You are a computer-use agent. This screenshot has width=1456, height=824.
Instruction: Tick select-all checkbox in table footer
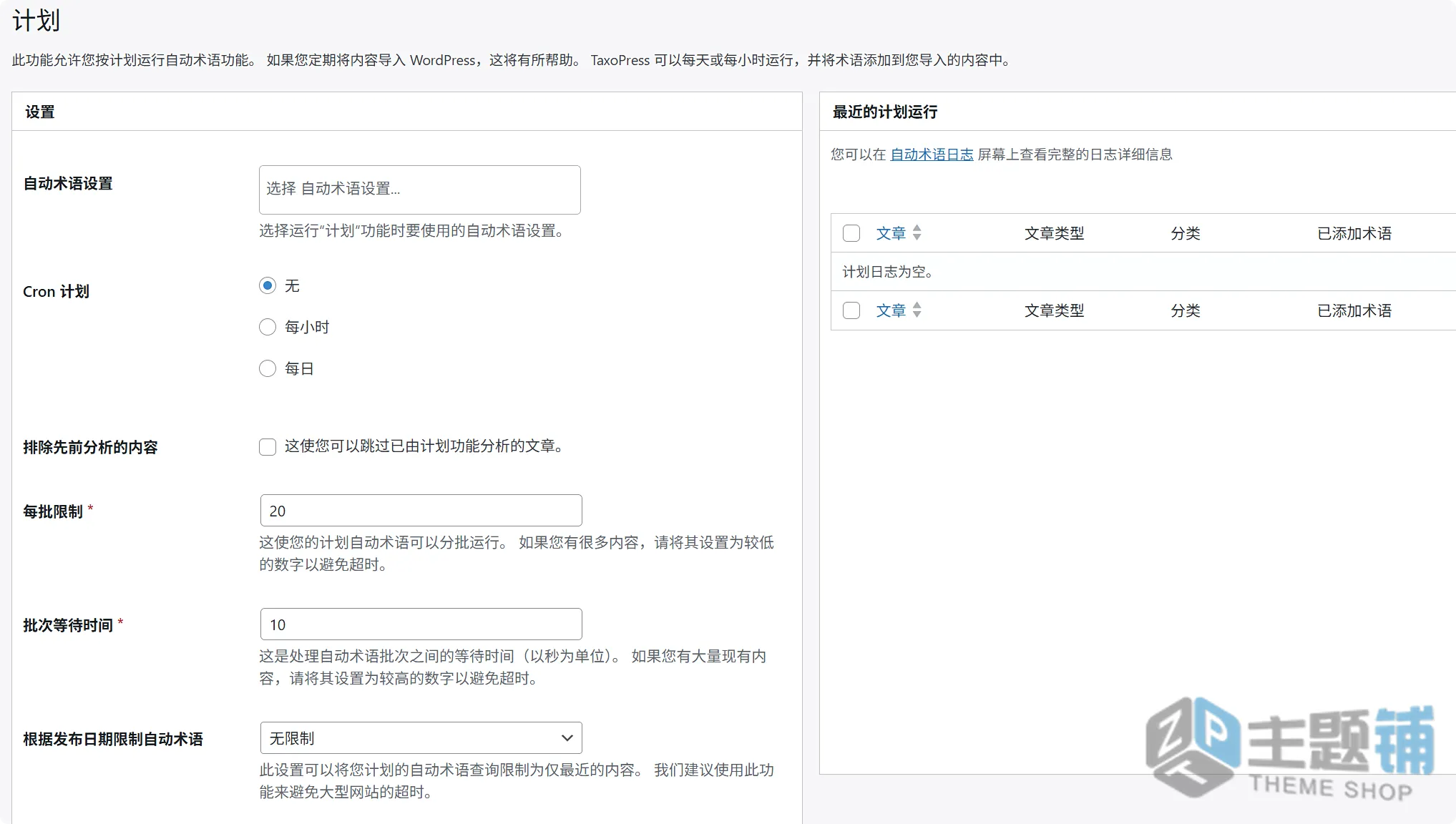[851, 310]
